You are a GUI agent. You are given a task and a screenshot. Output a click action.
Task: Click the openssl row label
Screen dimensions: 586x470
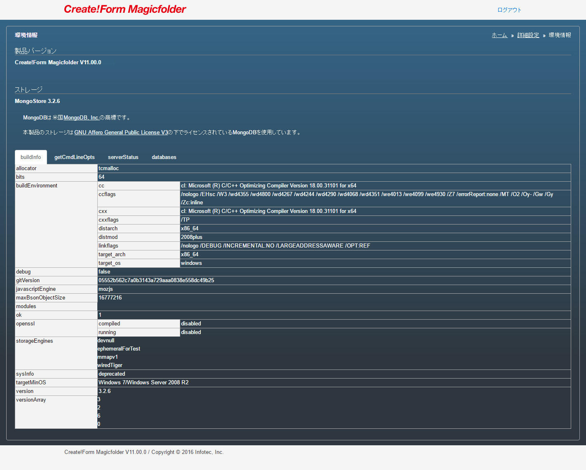(x=56, y=328)
